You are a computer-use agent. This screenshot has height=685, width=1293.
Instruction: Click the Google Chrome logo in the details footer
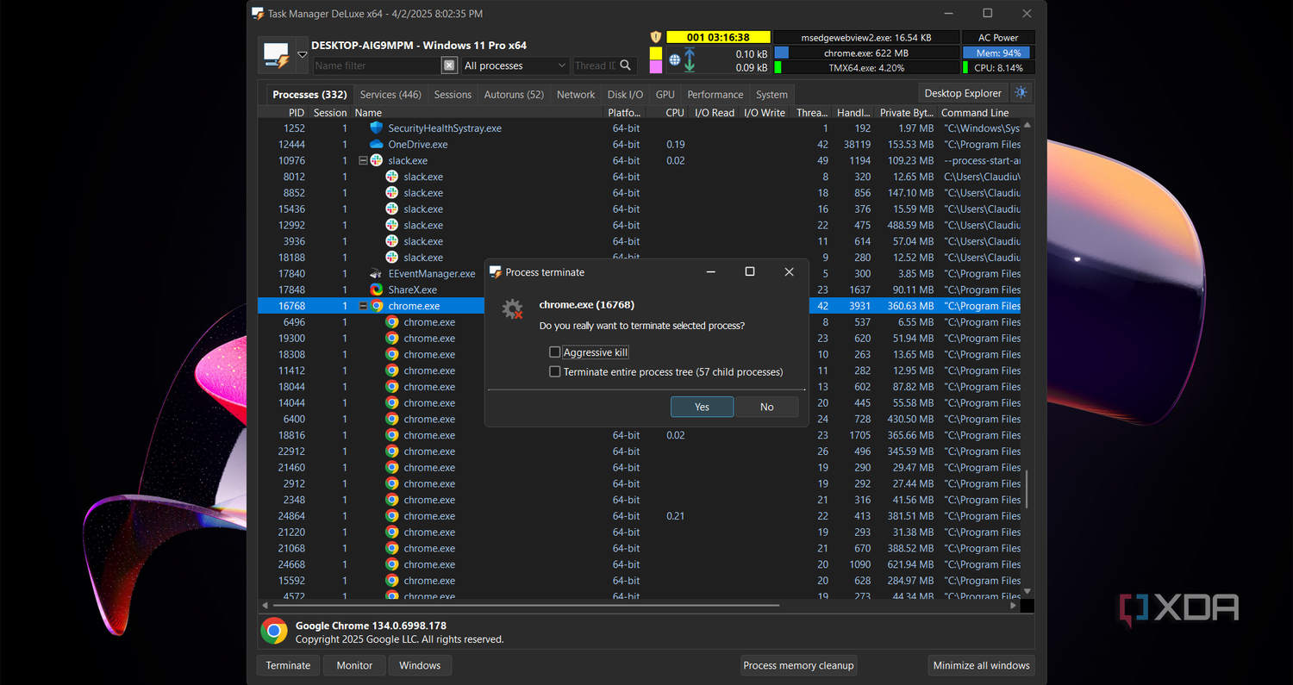coord(274,632)
